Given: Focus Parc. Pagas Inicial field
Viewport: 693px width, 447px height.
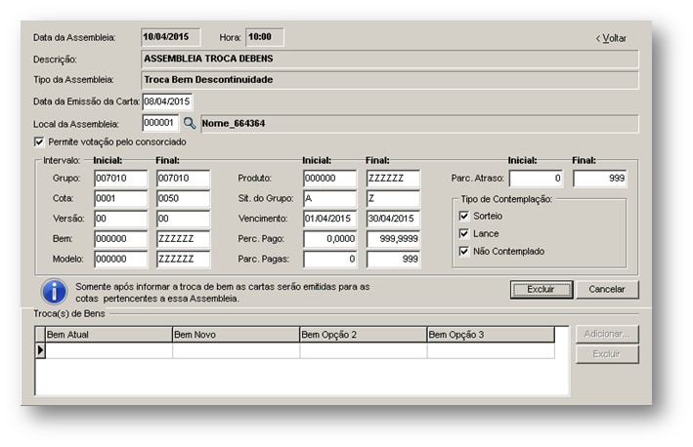Looking at the screenshot, I should (x=329, y=260).
